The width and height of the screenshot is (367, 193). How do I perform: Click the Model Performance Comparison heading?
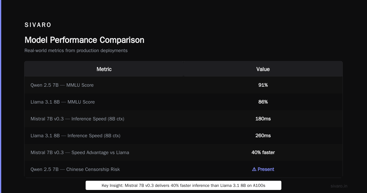tap(84, 40)
